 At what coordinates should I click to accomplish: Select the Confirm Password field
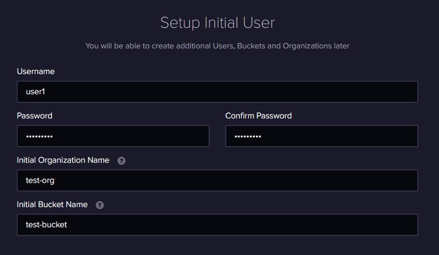click(x=322, y=136)
